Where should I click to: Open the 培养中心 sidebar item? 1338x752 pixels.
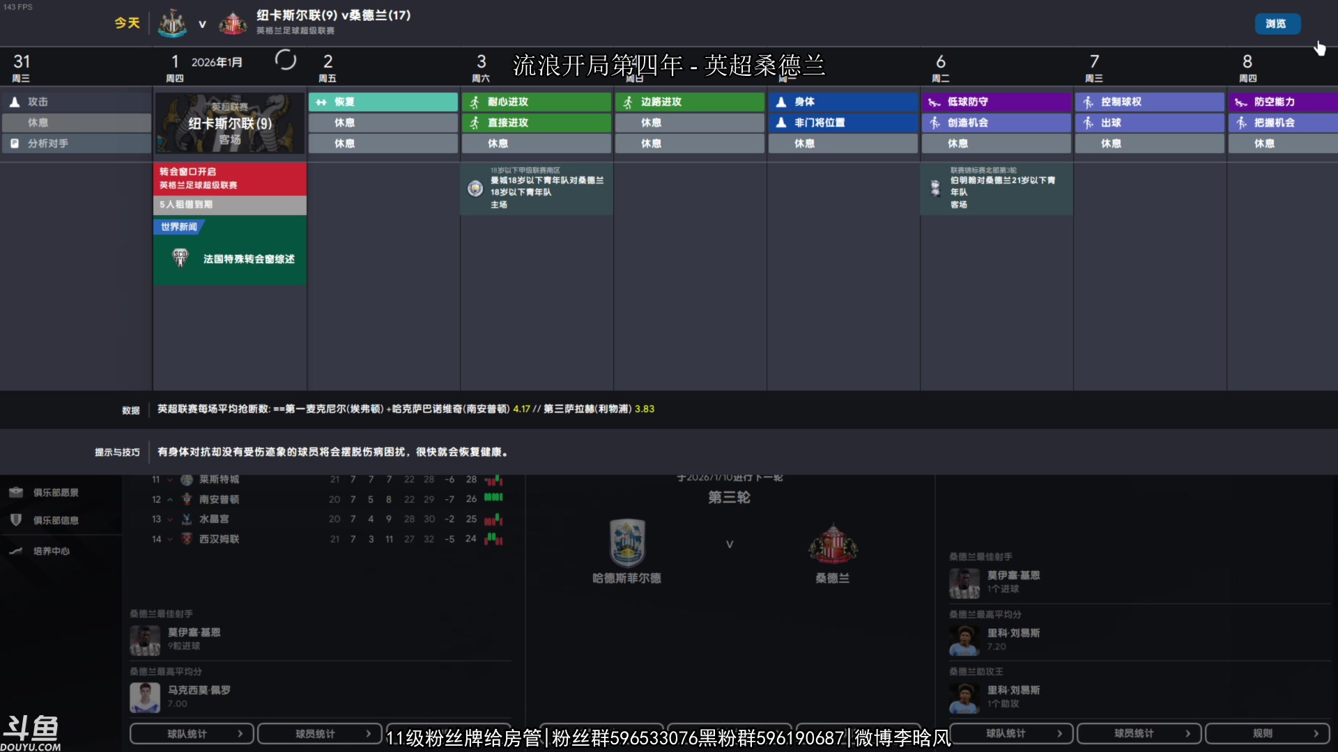point(52,551)
